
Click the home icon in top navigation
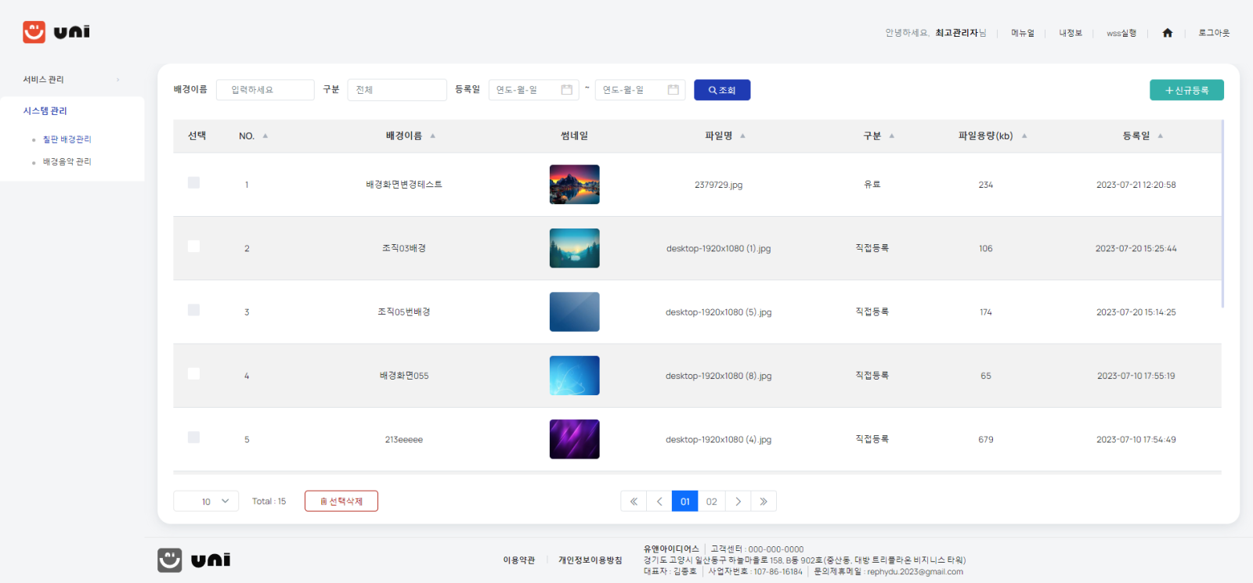1167,33
